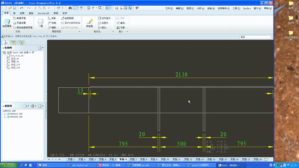Switch to the 注释 ribbon tab

(22, 13)
